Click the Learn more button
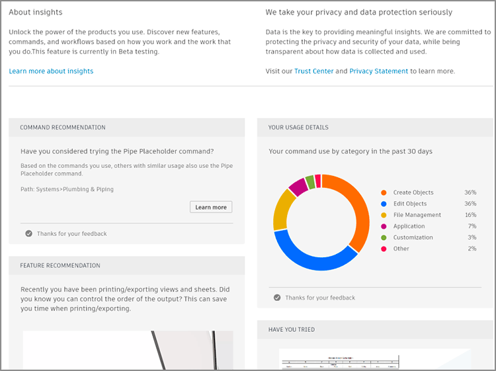Screen dimensions: 496x371 tap(211, 207)
